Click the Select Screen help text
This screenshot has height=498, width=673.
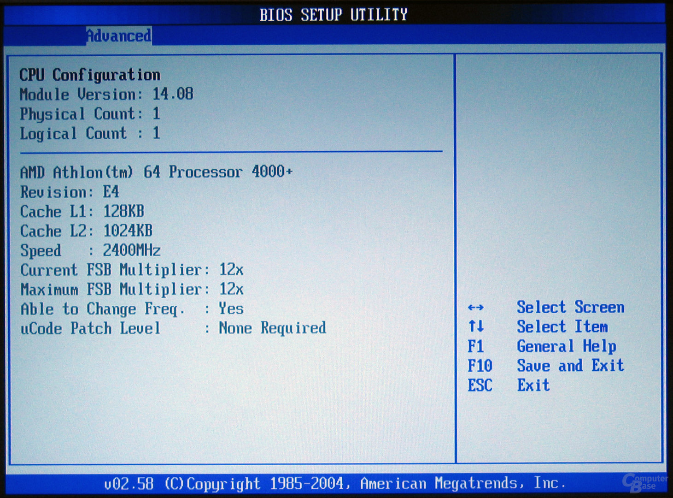coord(571,307)
